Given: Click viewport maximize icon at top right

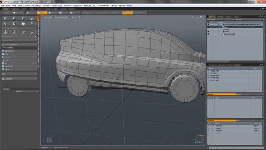Looking at the screenshot, I should [x=199, y=17].
